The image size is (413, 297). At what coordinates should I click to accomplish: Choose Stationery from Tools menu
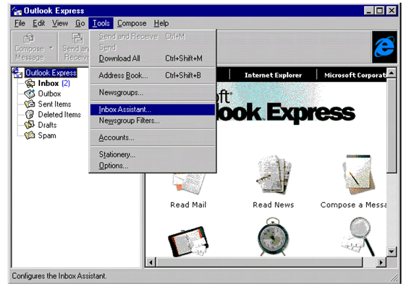pyautogui.click(x=153, y=155)
